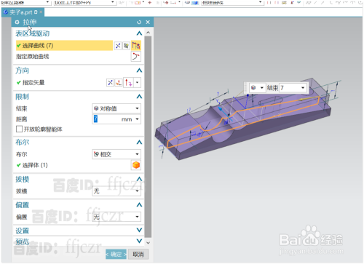This screenshot has width=364, height=264.
Task: Expand the 设置 section
Action: pyautogui.click(x=139, y=230)
